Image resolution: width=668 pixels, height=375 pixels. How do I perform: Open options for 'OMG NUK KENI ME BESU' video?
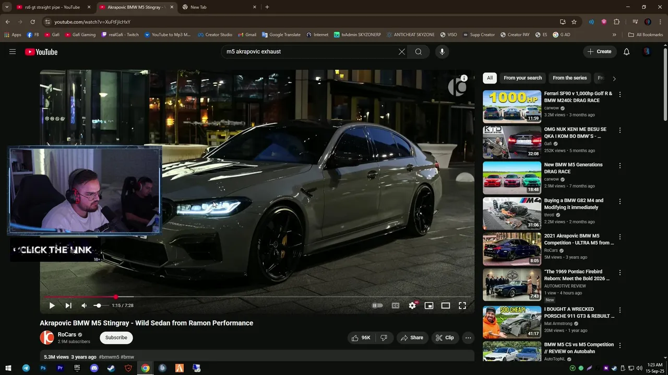pos(620,130)
